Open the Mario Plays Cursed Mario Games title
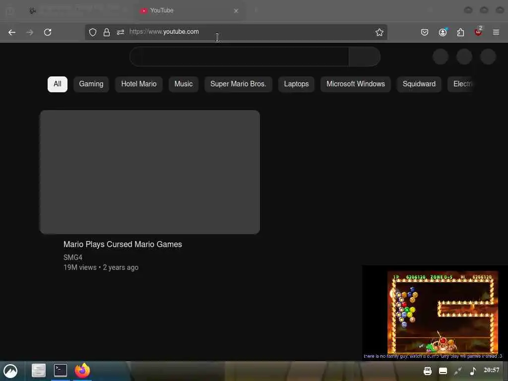Viewport: 508px width, 381px height. (123, 244)
